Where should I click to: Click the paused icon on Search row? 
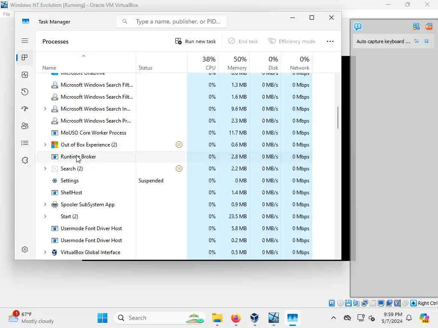tap(179, 168)
